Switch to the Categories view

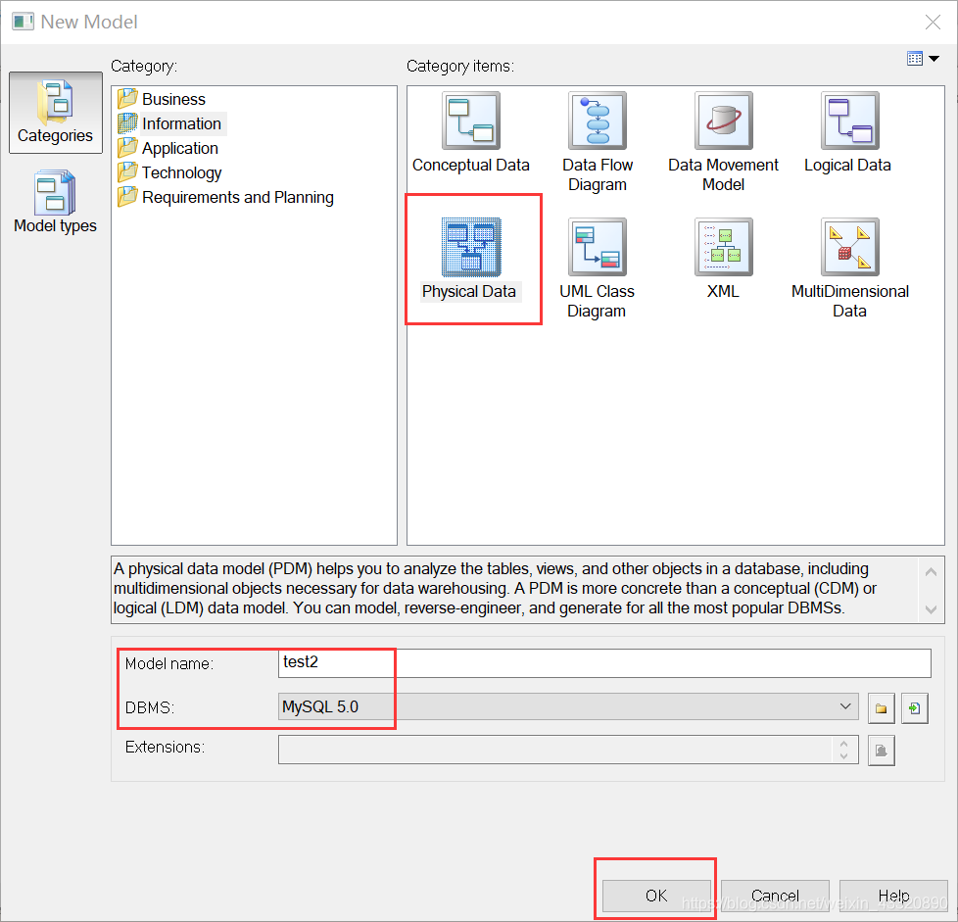click(x=56, y=113)
